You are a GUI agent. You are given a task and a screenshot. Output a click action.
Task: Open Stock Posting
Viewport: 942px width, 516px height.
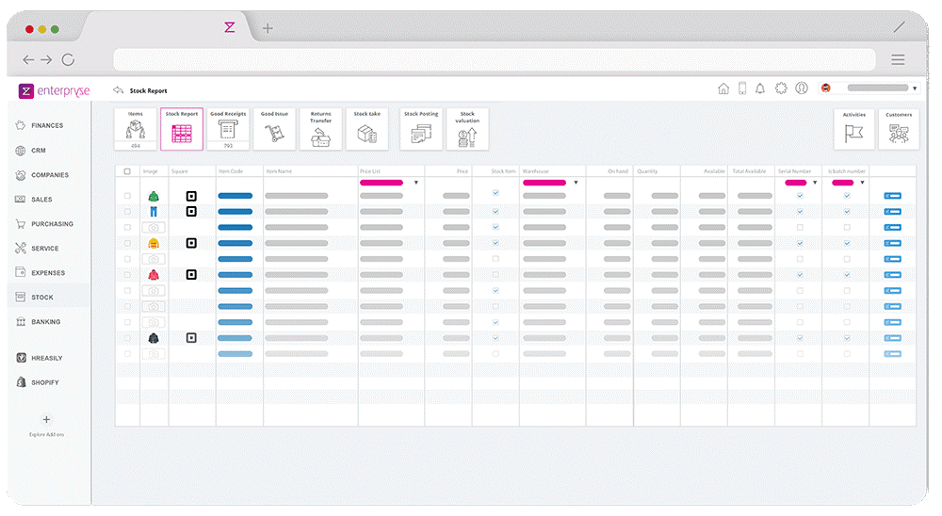[x=420, y=129]
